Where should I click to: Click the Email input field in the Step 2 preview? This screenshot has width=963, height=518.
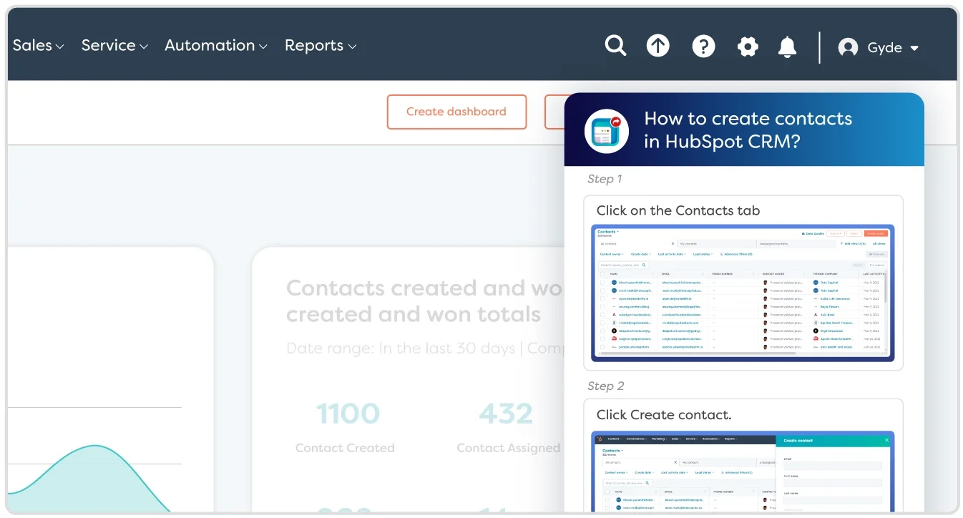point(834,466)
